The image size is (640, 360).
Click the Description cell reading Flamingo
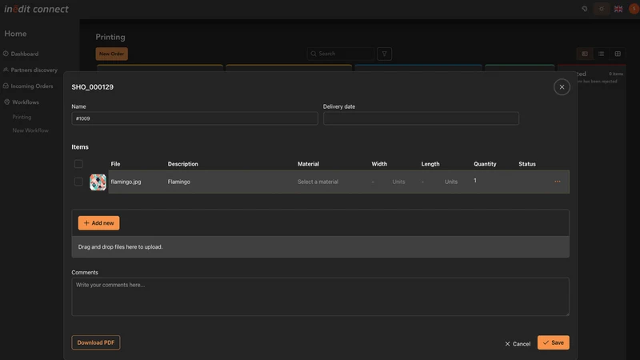178,182
